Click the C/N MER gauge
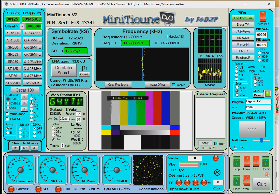 click(x=116, y=170)
